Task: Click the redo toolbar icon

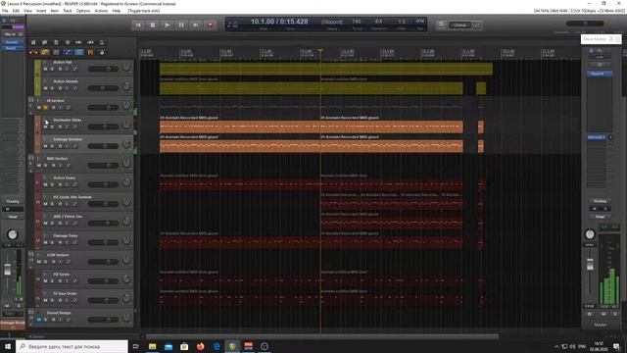Action: tap(90, 42)
